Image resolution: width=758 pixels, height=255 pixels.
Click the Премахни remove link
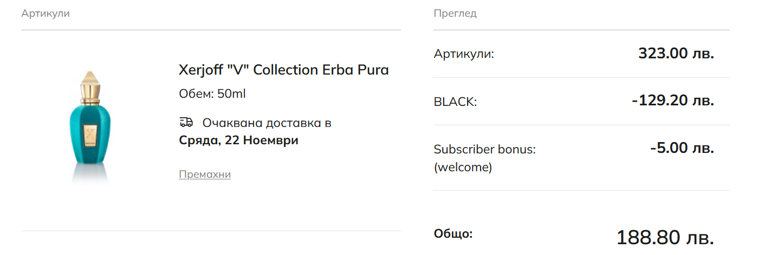[205, 175]
